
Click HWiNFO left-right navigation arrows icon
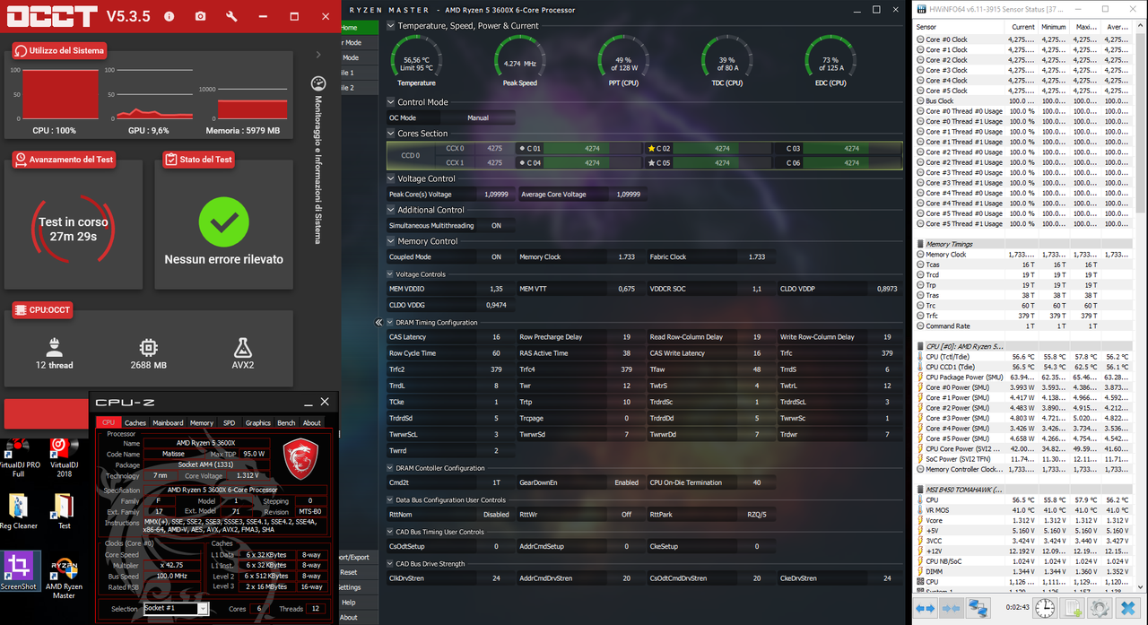tap(926, 608)
